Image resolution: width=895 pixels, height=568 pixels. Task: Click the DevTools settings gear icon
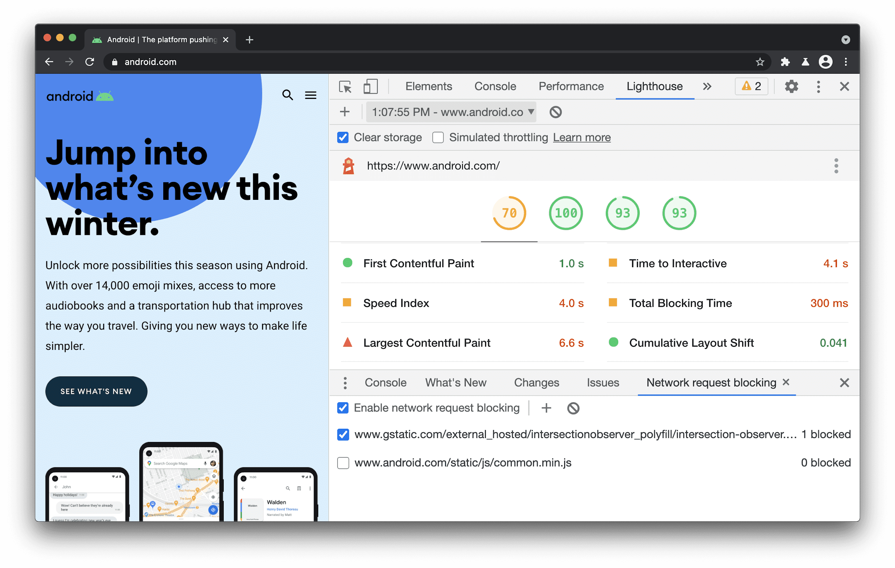point(791,86)
